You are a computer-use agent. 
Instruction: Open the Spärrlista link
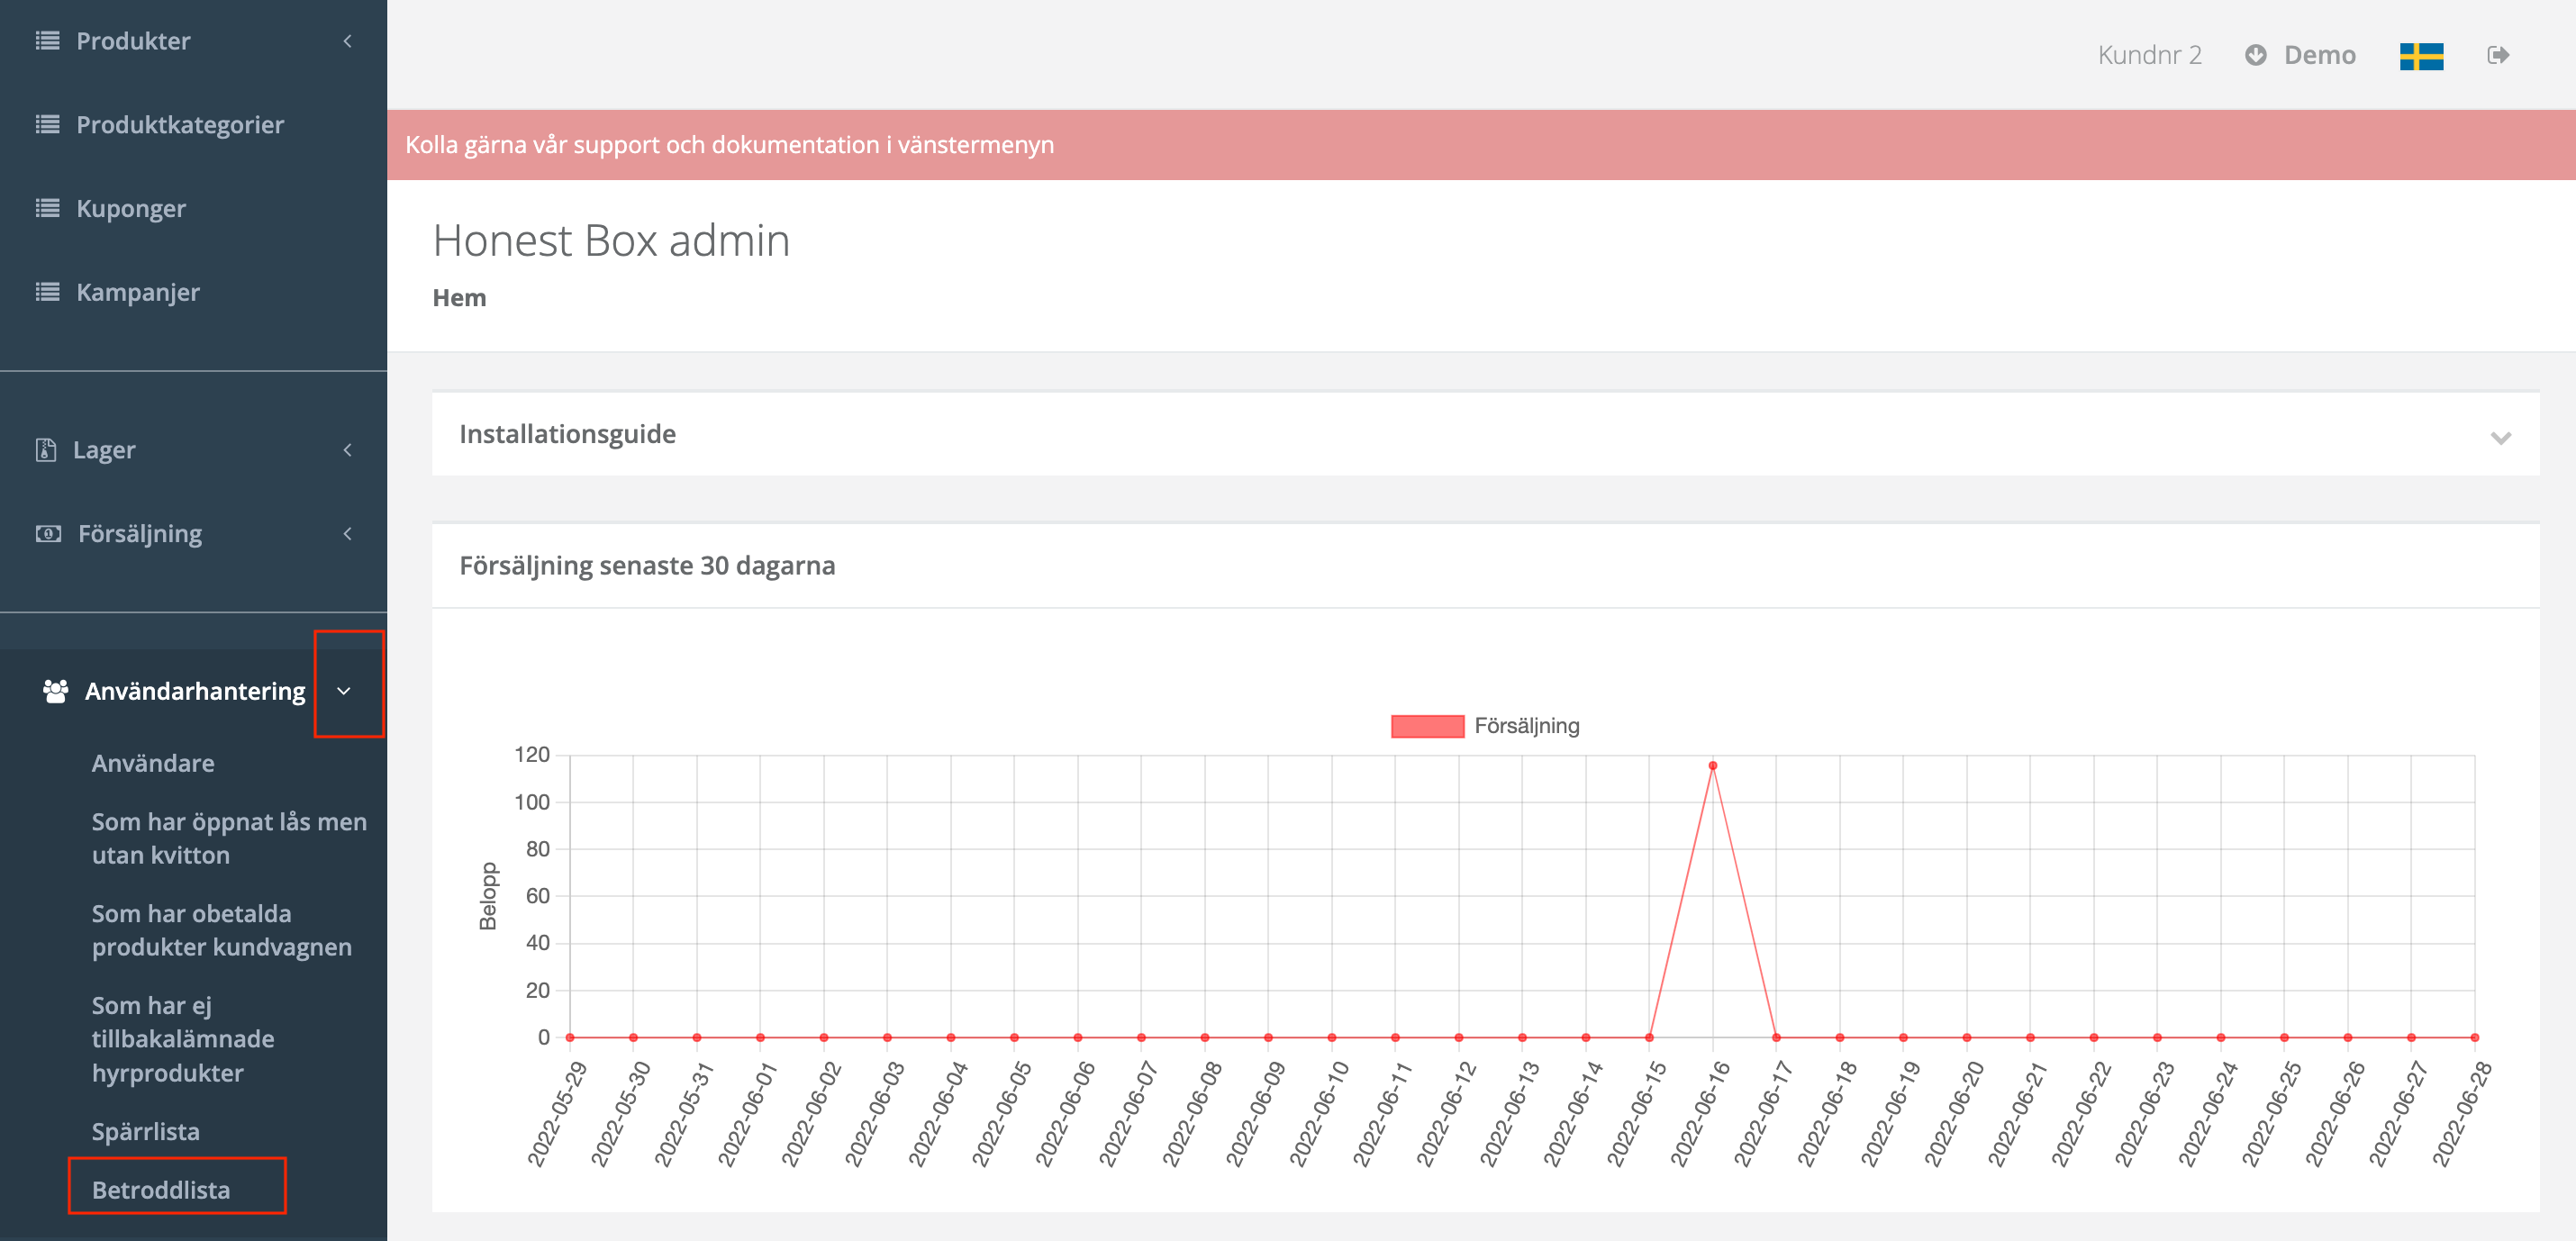(146, 1131)
